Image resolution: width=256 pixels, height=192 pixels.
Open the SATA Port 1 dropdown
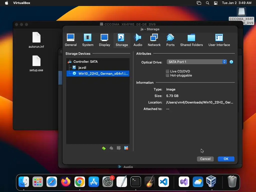[x=197, y=62]
